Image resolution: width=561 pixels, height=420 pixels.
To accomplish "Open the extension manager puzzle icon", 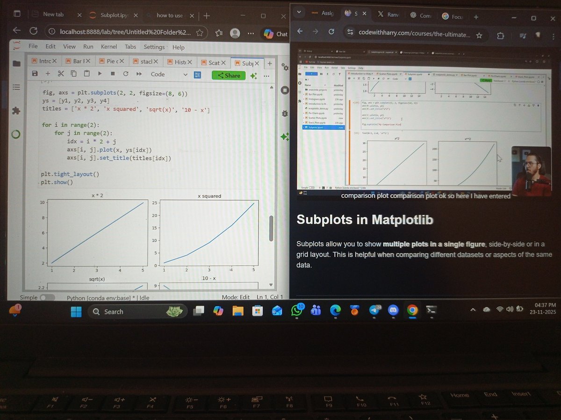I will (16, 111).
